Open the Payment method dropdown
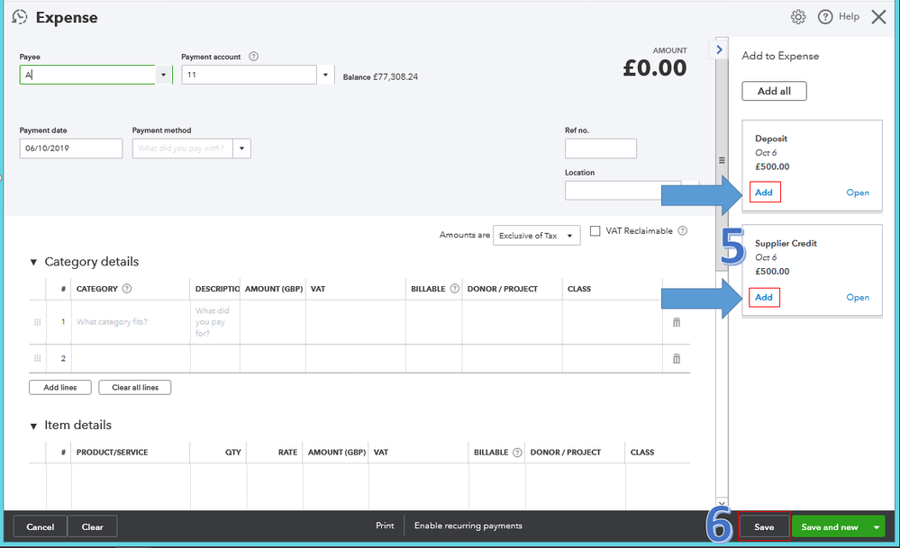 pyautogui.click(x=241, y=148)
